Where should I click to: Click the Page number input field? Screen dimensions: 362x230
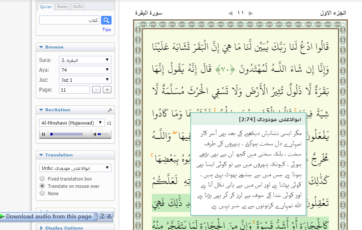(x=74, y=89)
